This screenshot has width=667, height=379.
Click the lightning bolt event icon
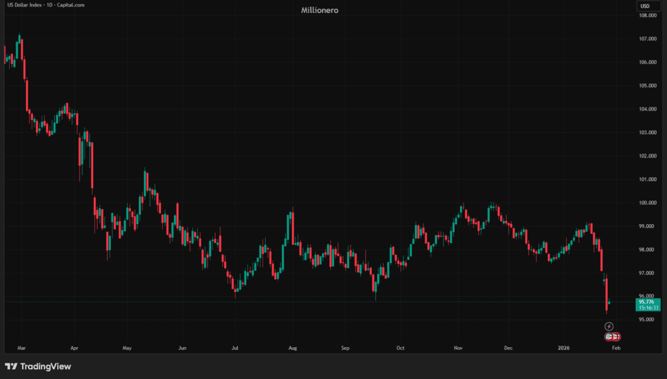pos(609,326)
